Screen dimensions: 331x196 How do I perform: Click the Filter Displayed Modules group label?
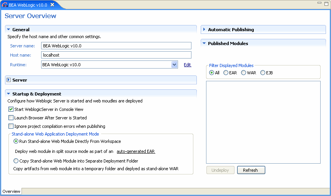tap(231, 65)
